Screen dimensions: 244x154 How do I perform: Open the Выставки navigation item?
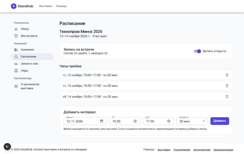point(45,6)
